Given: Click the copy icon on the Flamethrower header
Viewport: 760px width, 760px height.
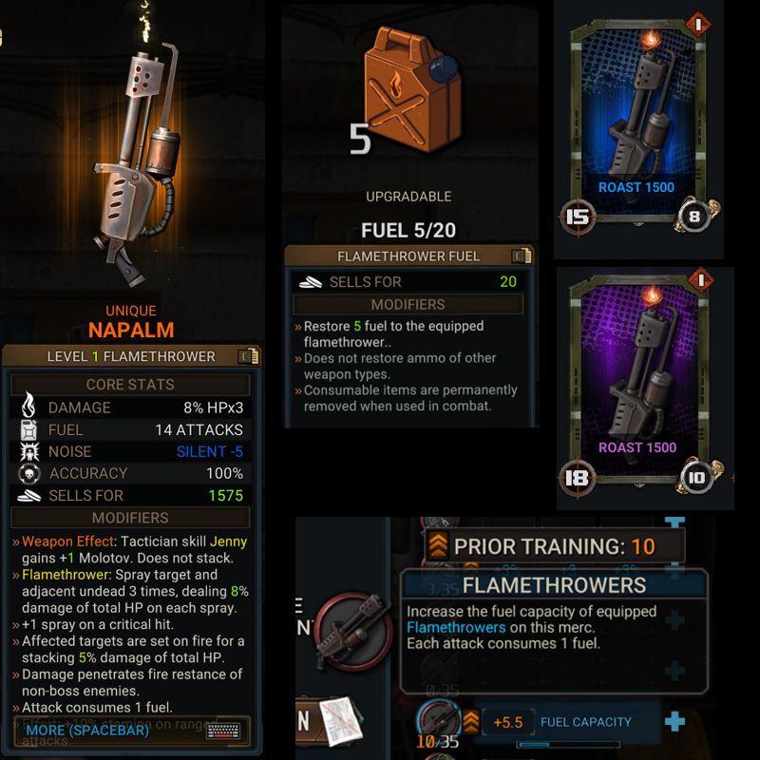Looking at the screenshot, I should [249, 357].
